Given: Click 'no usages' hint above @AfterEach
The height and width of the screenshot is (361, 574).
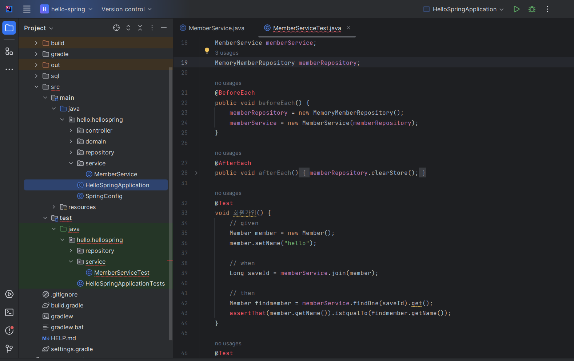Looking at the screenshot, I should click(228, 153).
